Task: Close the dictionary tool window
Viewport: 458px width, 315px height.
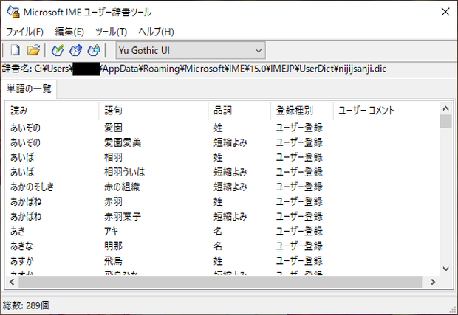Action: pos(445,12)
